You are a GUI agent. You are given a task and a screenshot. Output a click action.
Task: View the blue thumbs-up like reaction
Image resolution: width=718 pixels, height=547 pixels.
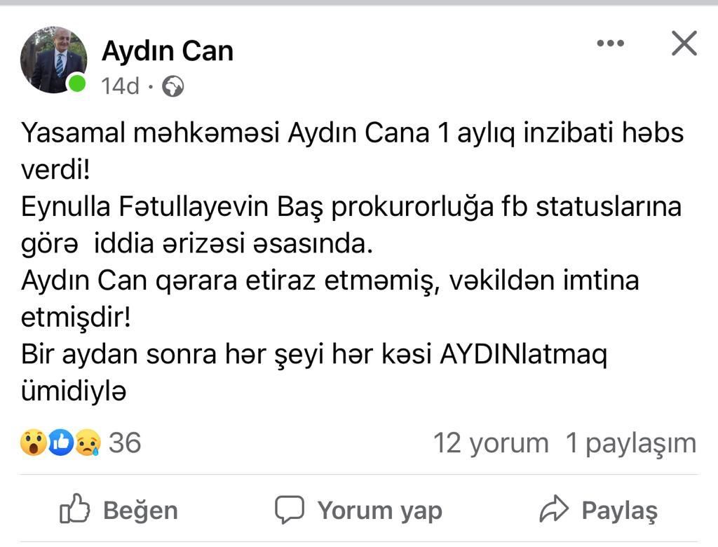[x=60, y=443]
